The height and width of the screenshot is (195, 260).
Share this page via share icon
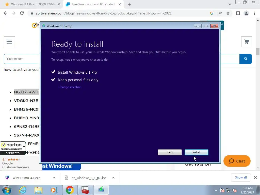pos(220,13)
